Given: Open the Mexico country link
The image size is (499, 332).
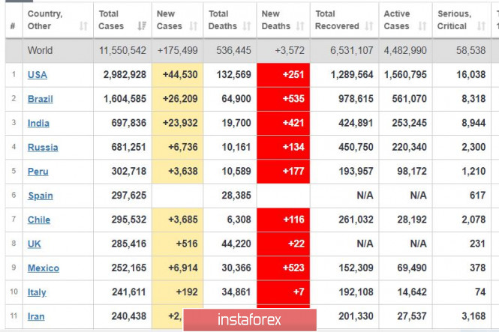Looking at the screenshot, I should pos(43,268).
